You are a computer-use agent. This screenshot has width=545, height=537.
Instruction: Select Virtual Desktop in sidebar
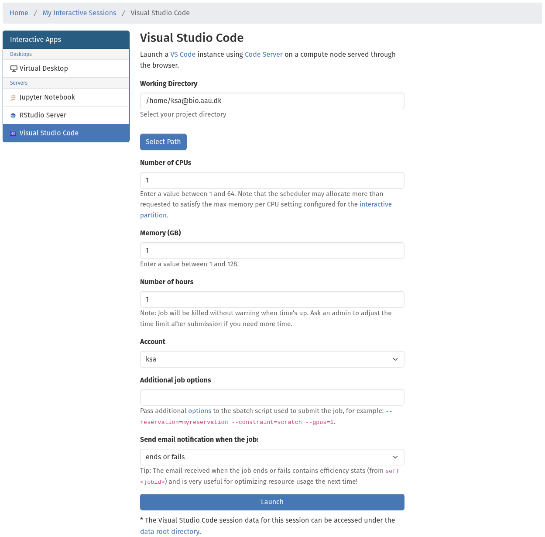coord(66,69)
